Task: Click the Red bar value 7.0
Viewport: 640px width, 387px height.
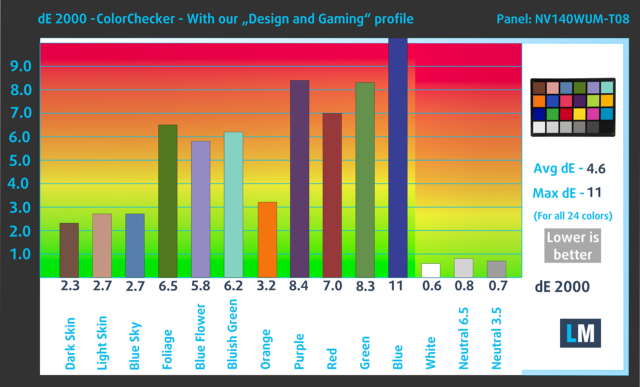Action: tap(333, 286)
